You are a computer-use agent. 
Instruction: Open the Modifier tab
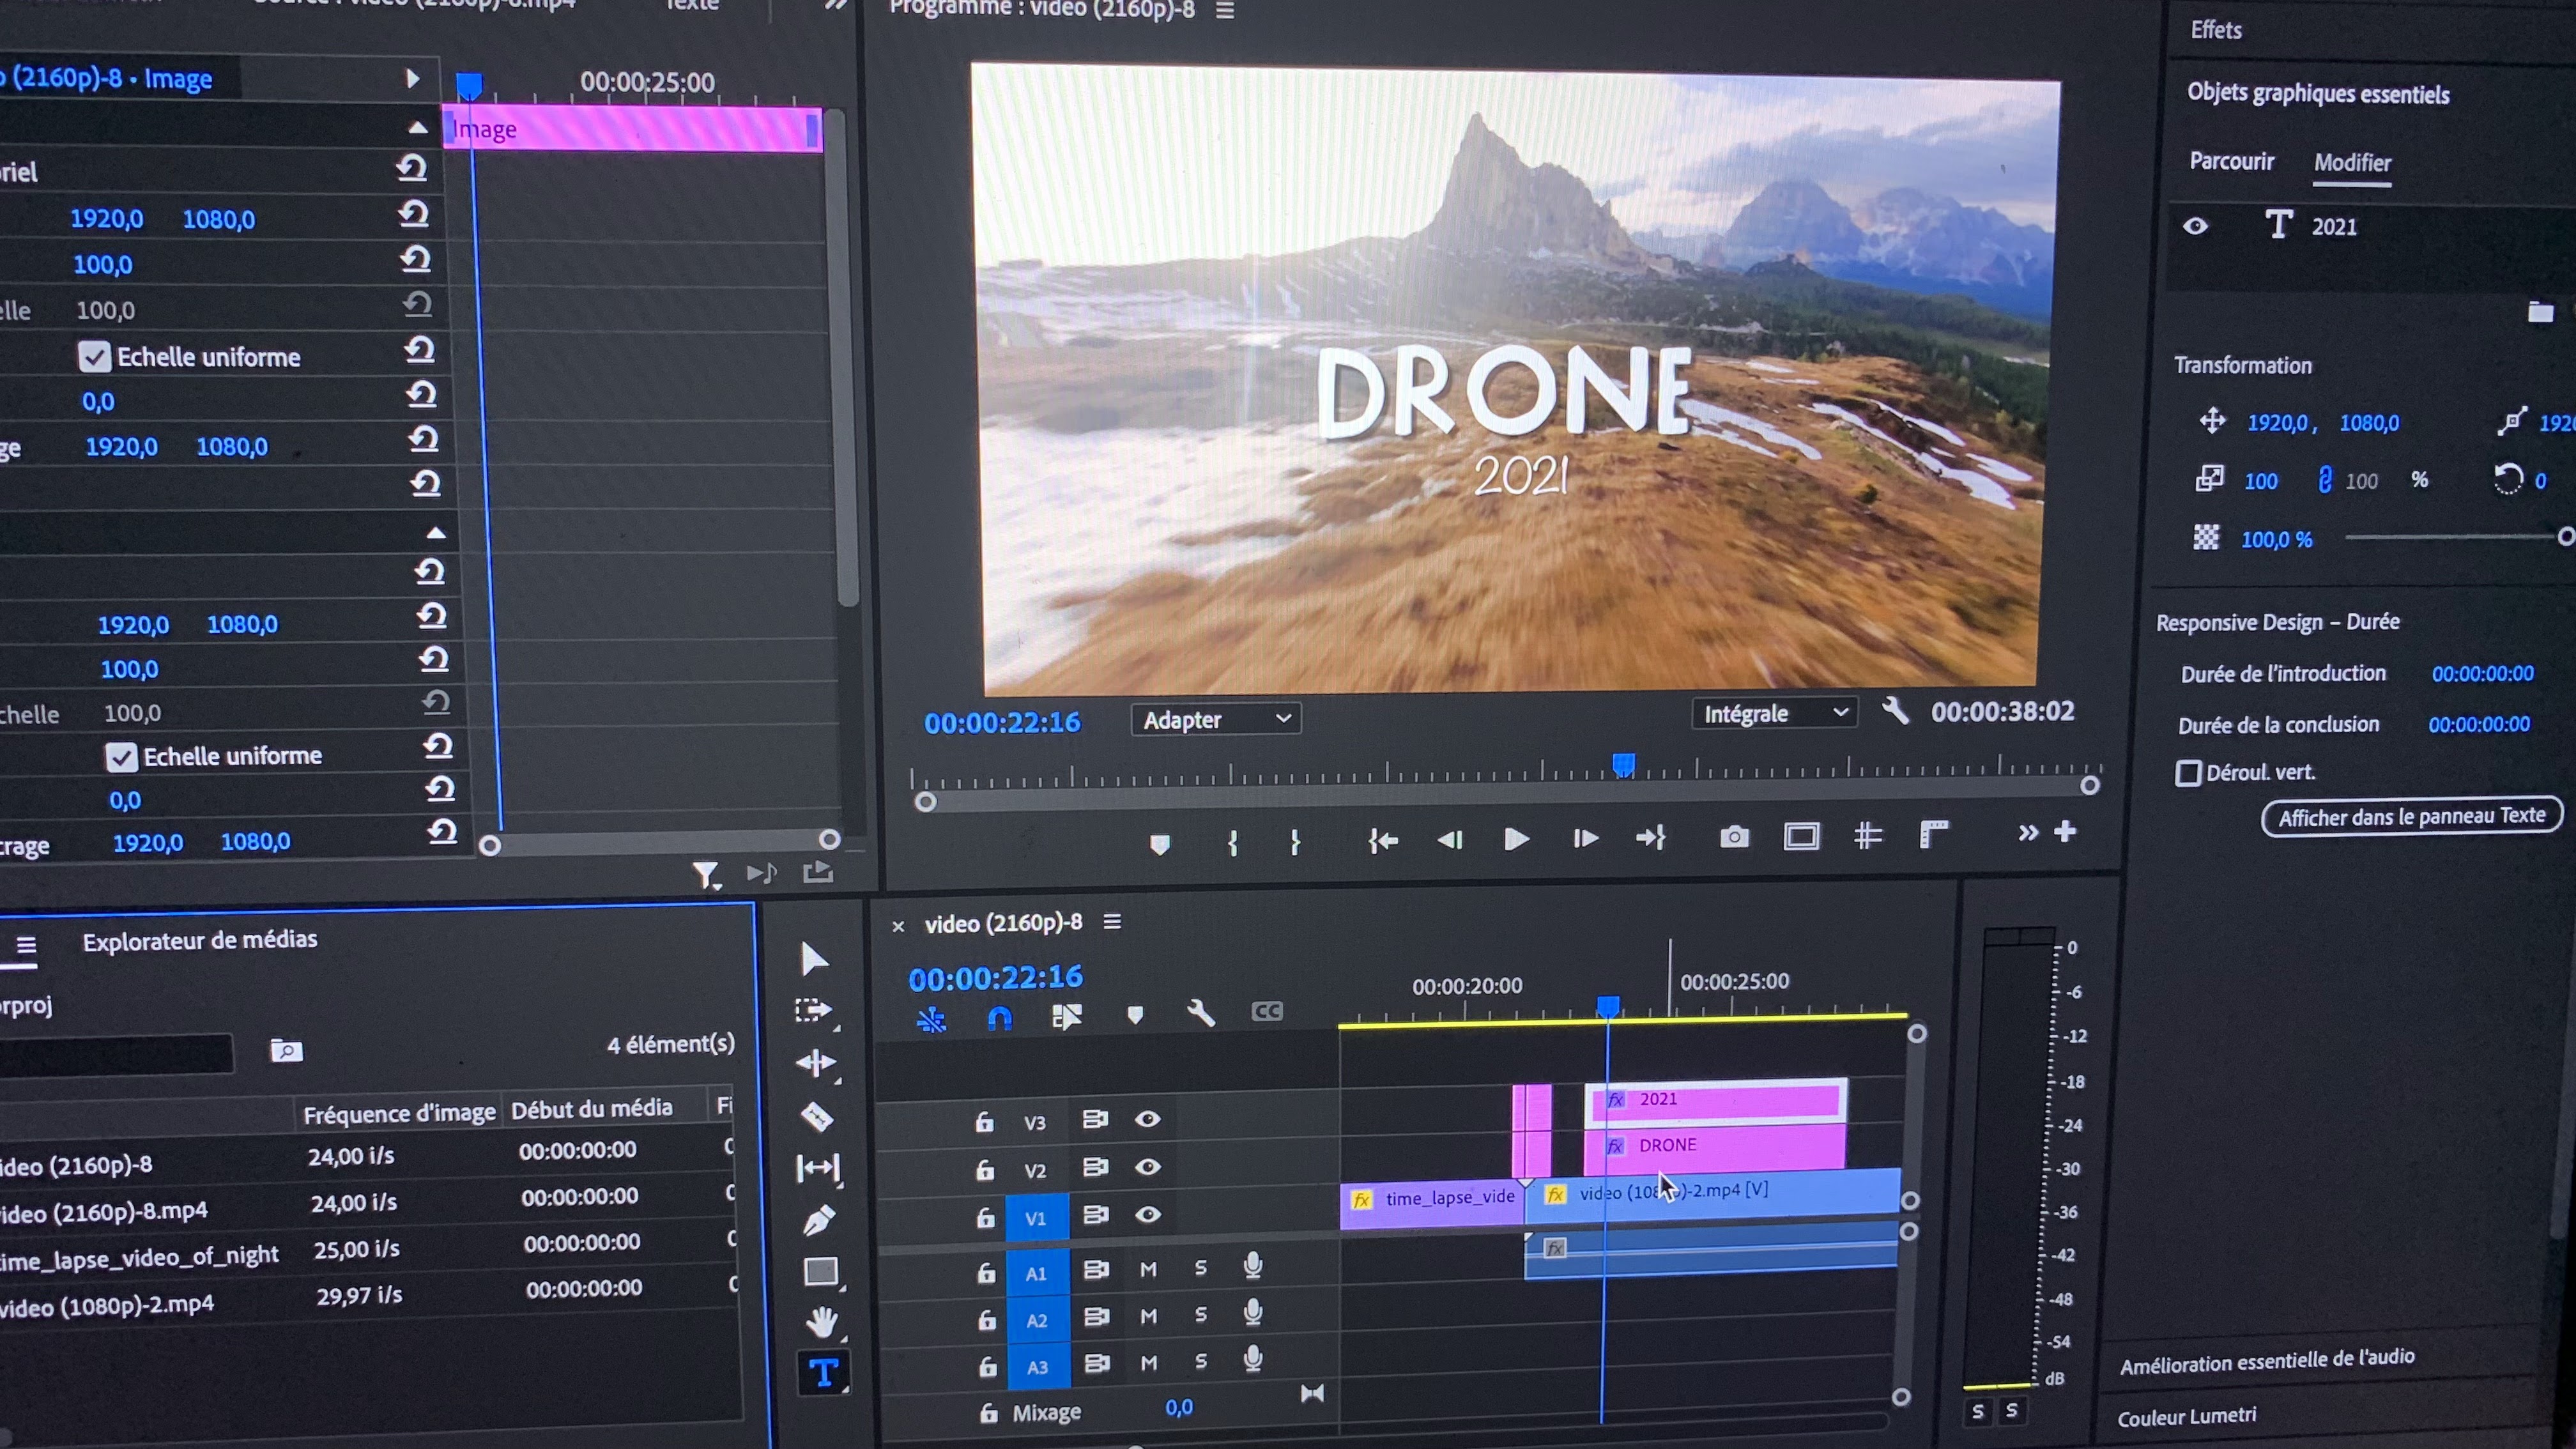click(2352, 163)
